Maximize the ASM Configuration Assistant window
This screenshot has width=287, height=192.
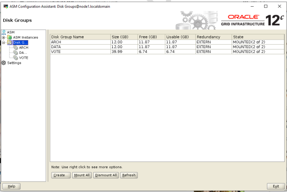266,6
